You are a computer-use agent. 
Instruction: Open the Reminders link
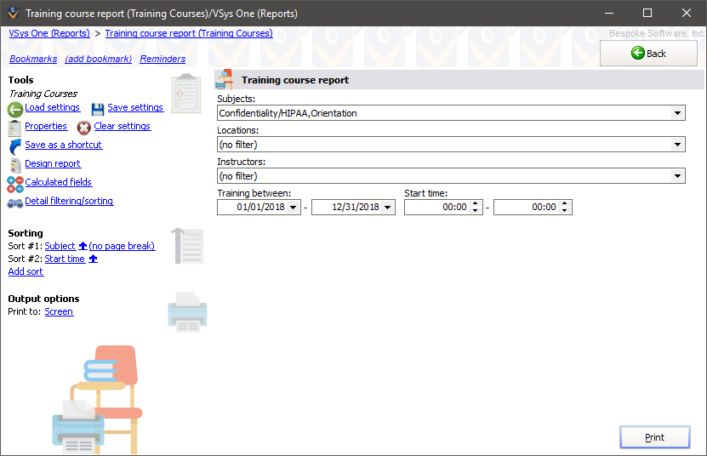click(162, 59)
